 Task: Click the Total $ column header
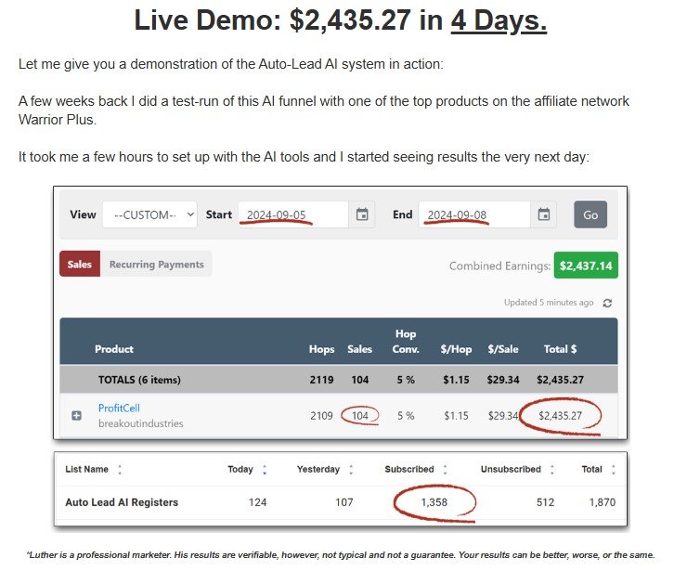click(x=560, y=349)
